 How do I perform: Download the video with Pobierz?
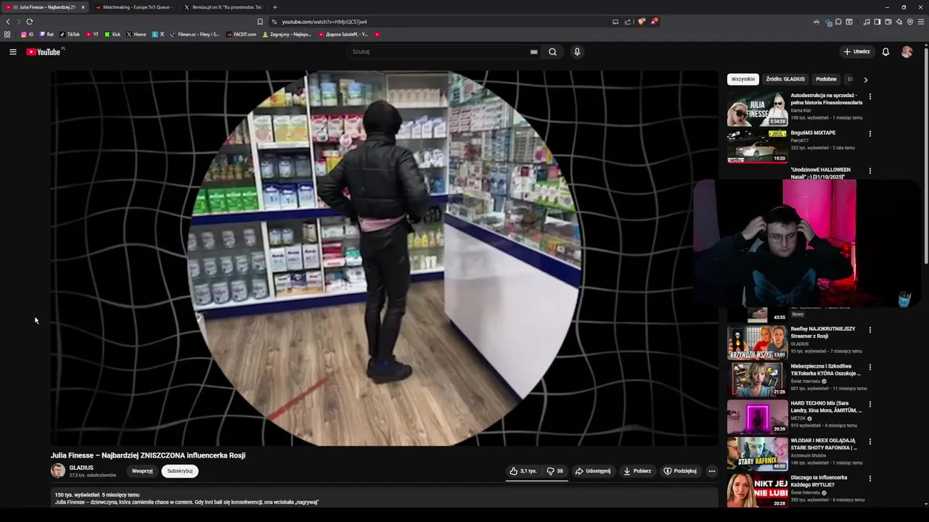tap(637, 471)
